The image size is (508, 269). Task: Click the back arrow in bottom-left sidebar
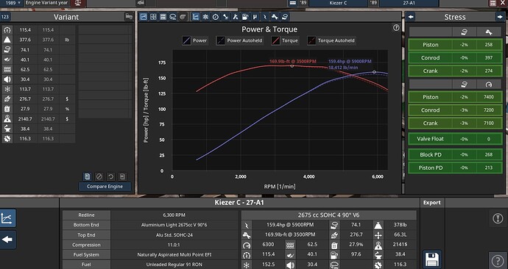tap(7, 240)
